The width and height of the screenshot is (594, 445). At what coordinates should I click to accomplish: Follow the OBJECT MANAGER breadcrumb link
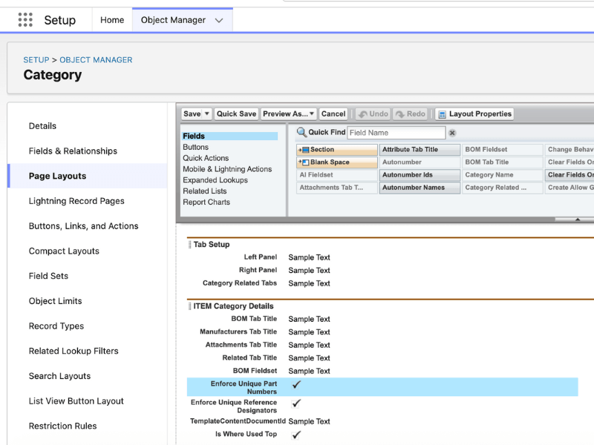(96, 60)
